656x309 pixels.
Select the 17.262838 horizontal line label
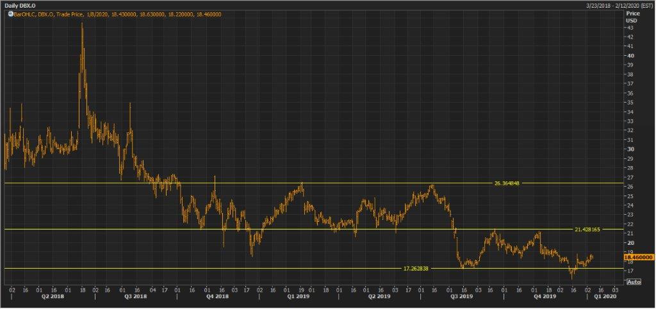[415, 269]
